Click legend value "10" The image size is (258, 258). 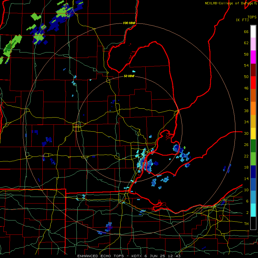click(246, 190)
